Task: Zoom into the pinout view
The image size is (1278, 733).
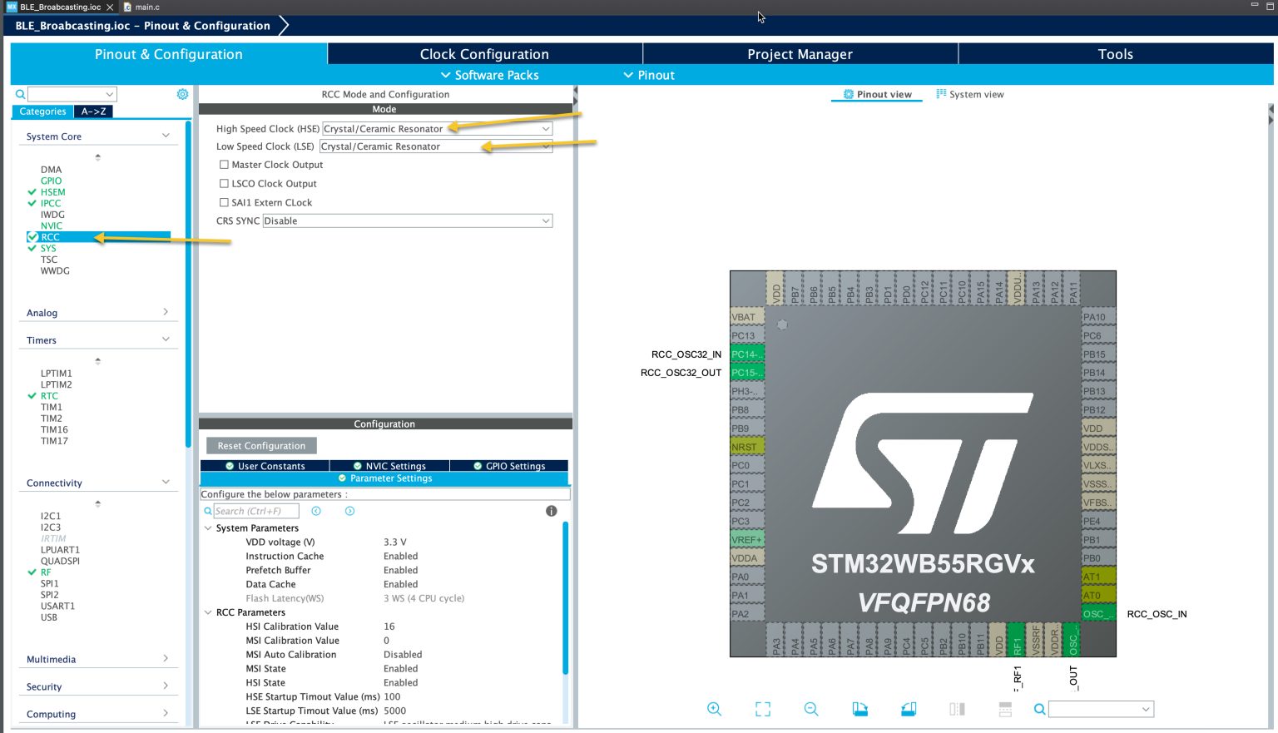Action: coord(714,709)
